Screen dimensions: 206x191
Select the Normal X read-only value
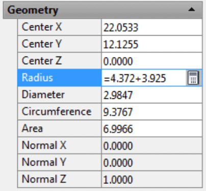[152, 146]
